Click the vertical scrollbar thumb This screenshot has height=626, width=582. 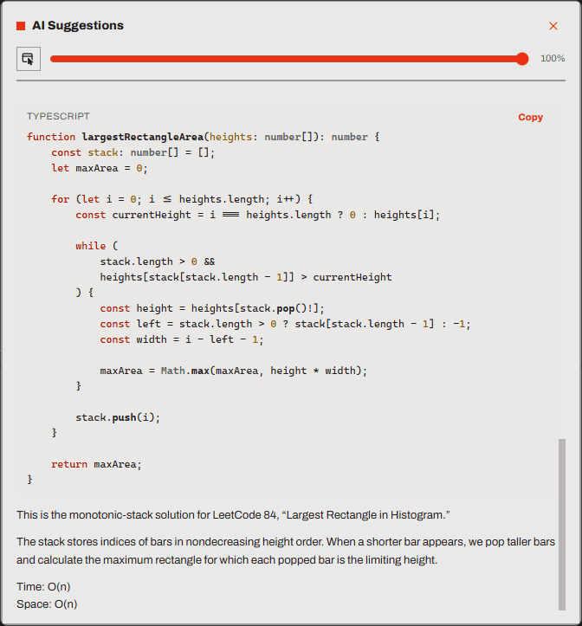click(561, 524)
